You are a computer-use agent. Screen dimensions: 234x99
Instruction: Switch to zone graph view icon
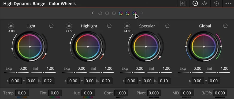(x=204, y=3)
